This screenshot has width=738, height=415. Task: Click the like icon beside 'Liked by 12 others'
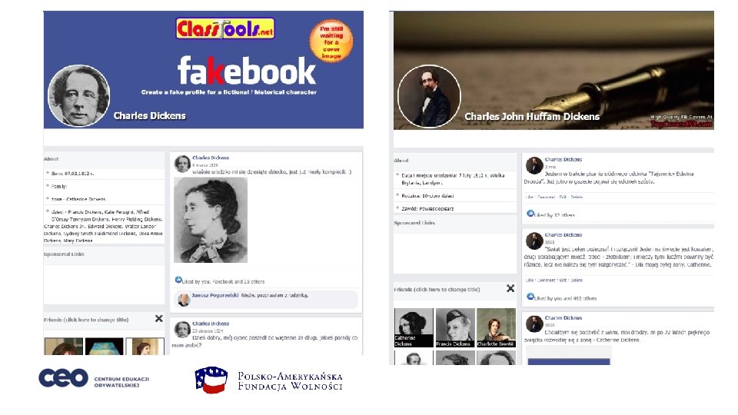coord(530,214)
